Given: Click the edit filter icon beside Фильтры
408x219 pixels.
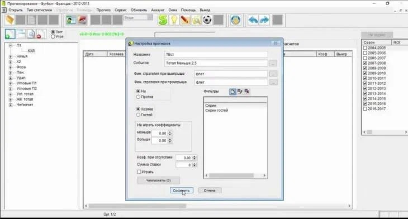Looking at the screenshot, I should tap(240, 92).
